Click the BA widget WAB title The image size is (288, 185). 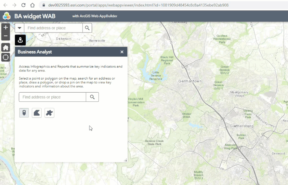click(35, 16)
